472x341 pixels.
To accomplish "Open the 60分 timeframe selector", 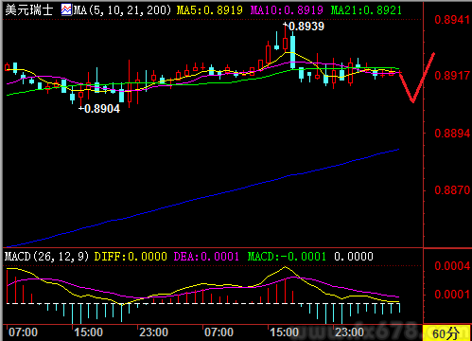I will point(446,333).
